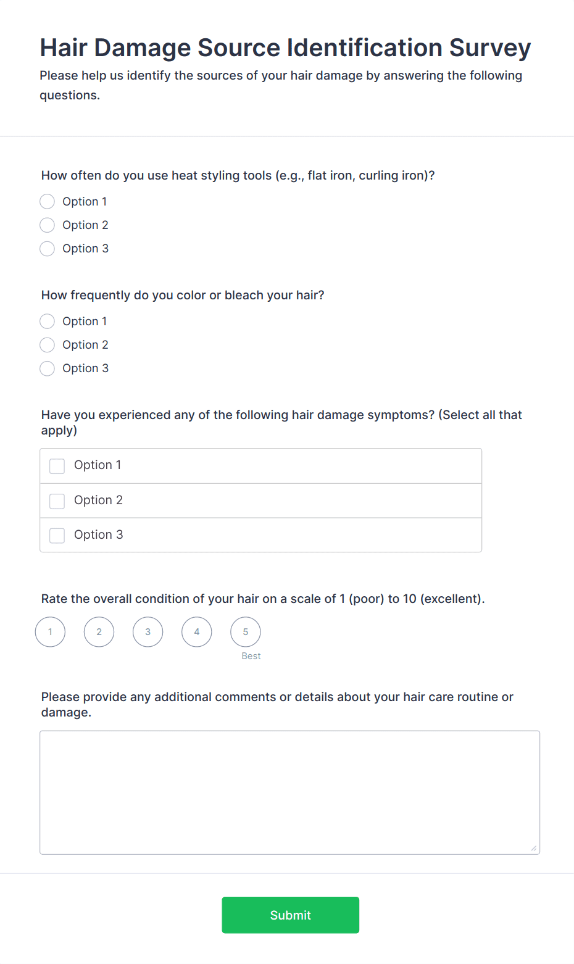Image resolution: width=574 pixels, height=964 pixels.
Task: Check Option 1 in the damage symptoms list
Action: [57, 466]
